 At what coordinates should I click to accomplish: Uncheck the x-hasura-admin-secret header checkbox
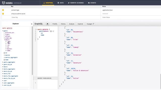(3, 14)
